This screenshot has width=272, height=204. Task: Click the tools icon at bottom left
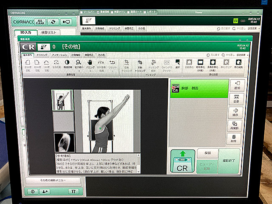click(74, 191)
